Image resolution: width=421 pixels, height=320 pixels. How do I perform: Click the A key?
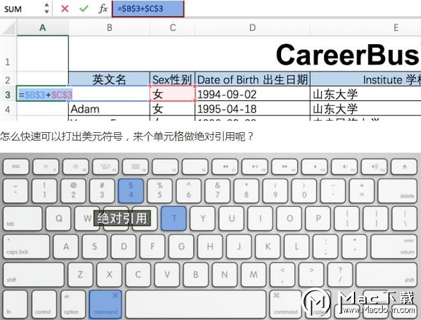click(x=66, y=247)
